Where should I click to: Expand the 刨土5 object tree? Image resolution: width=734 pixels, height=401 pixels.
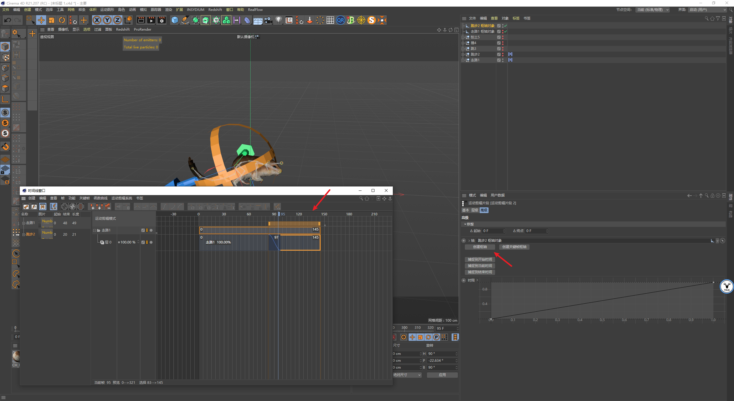463,37
